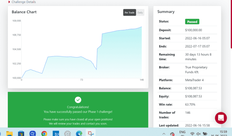Viewport: 232px width, 136px height.
Task: Open the blue 'tg' taskbar app
Action: coord(56,133)
